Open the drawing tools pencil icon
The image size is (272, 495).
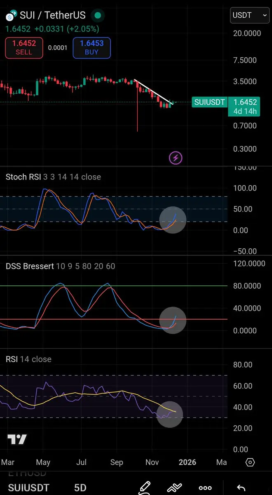click(145, 487)
